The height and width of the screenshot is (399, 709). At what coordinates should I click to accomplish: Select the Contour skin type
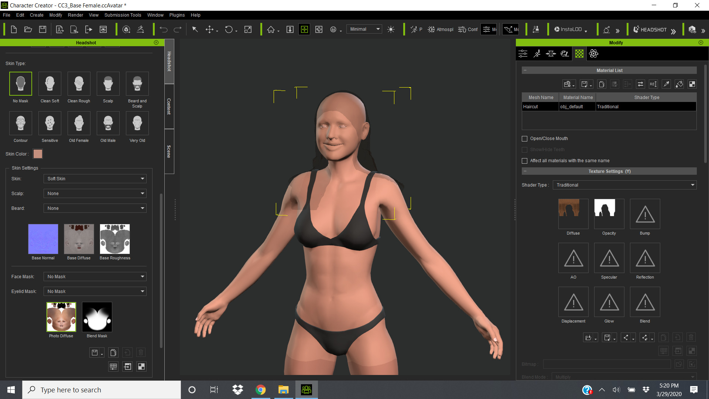pos(21,123)
